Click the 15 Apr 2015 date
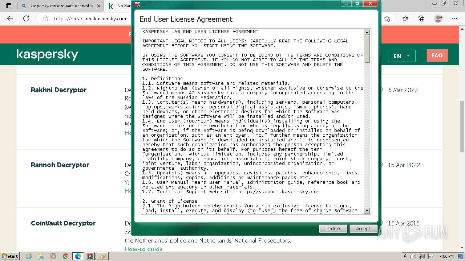The height and width of the screenshot is (261, 465). tap(404, 223)
